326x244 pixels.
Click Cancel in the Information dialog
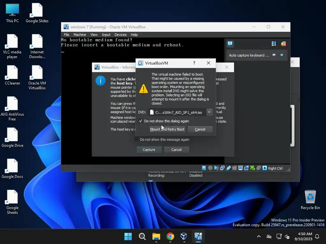[x=176, y=150]
